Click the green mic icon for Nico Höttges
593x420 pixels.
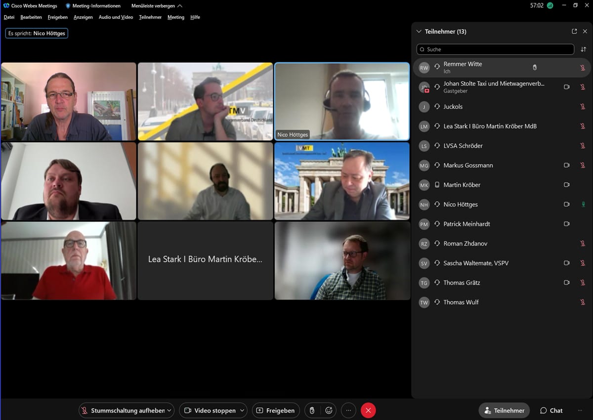point(583,205)
